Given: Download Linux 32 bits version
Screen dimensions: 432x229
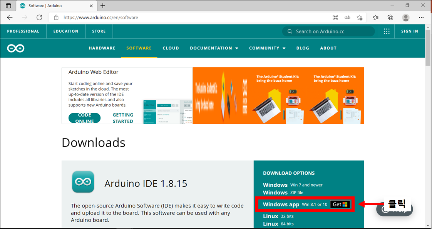Looking at the screenshot, I should click(x=278, y=216).
